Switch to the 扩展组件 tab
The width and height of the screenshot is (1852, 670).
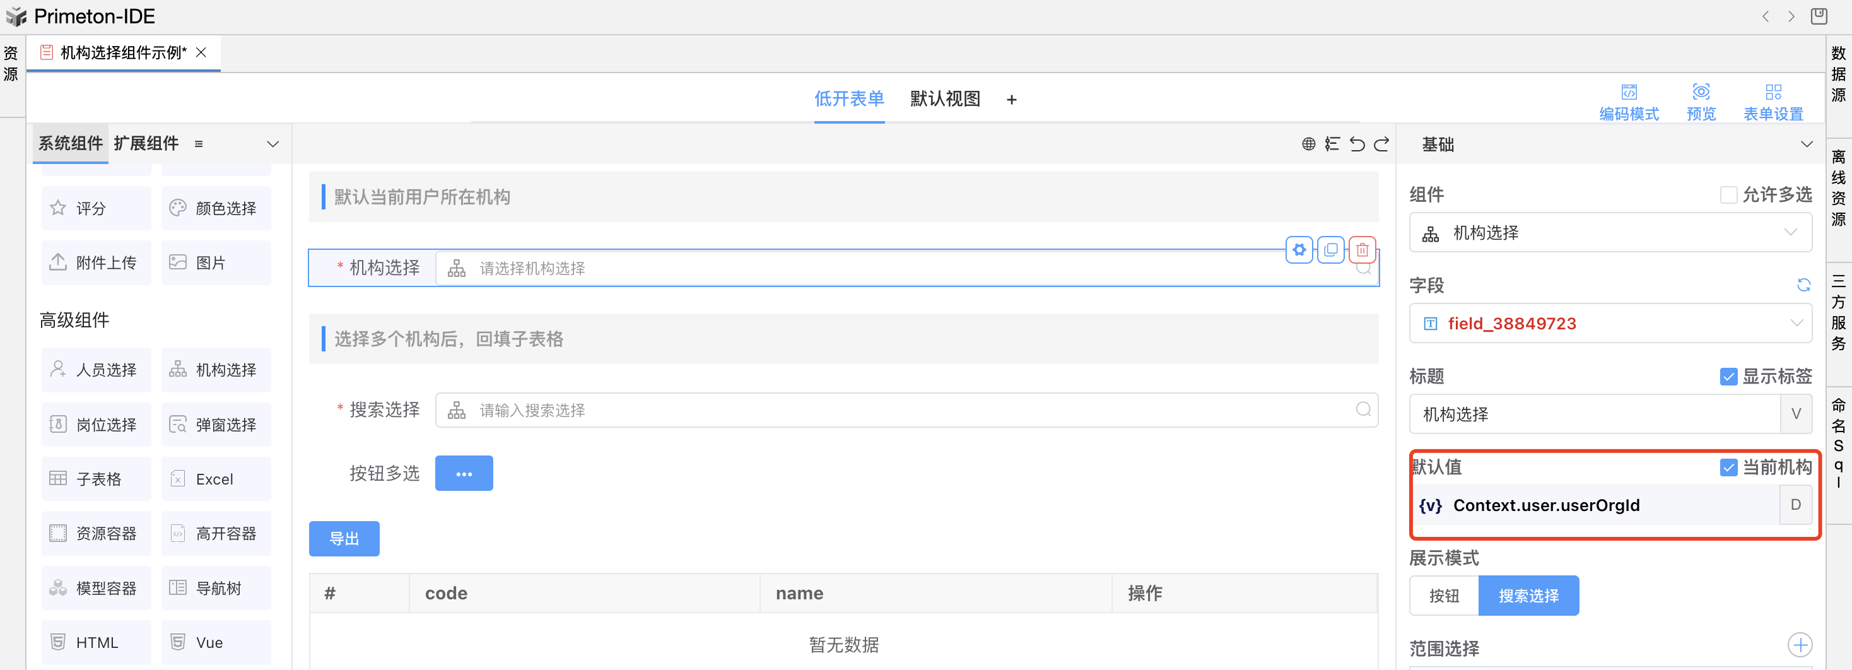(x=146, y=144)
